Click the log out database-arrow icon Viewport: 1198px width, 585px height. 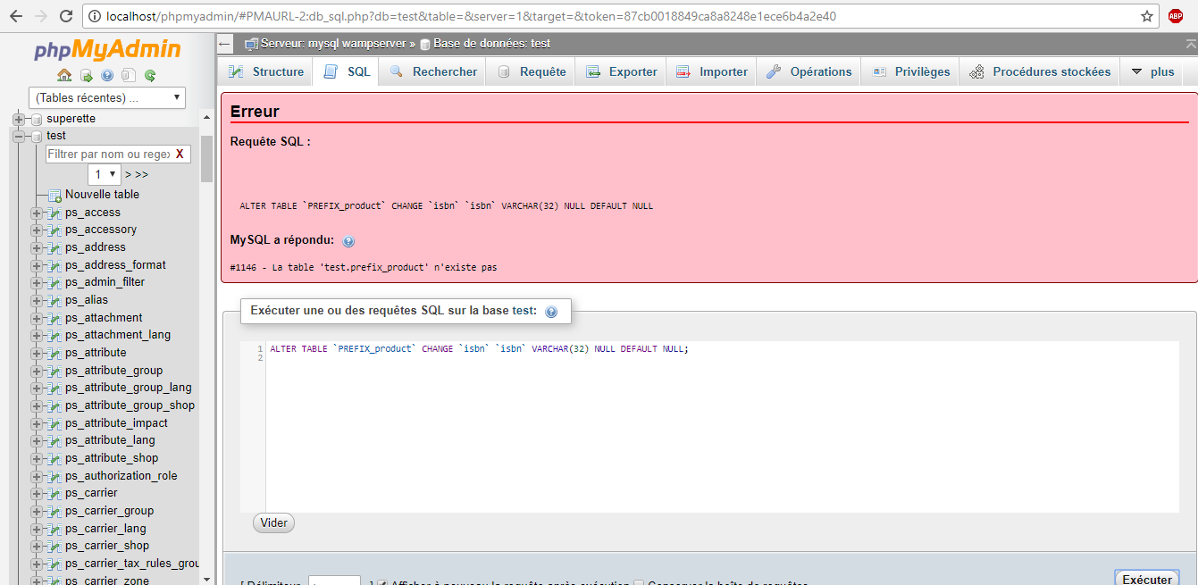(x=87, y=76)
